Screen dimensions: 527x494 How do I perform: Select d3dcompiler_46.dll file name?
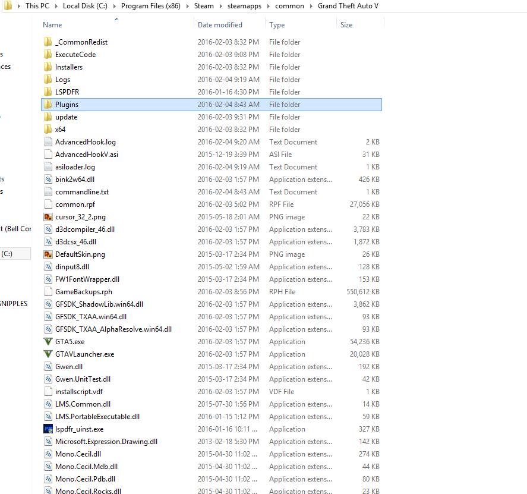coord(85,229)
